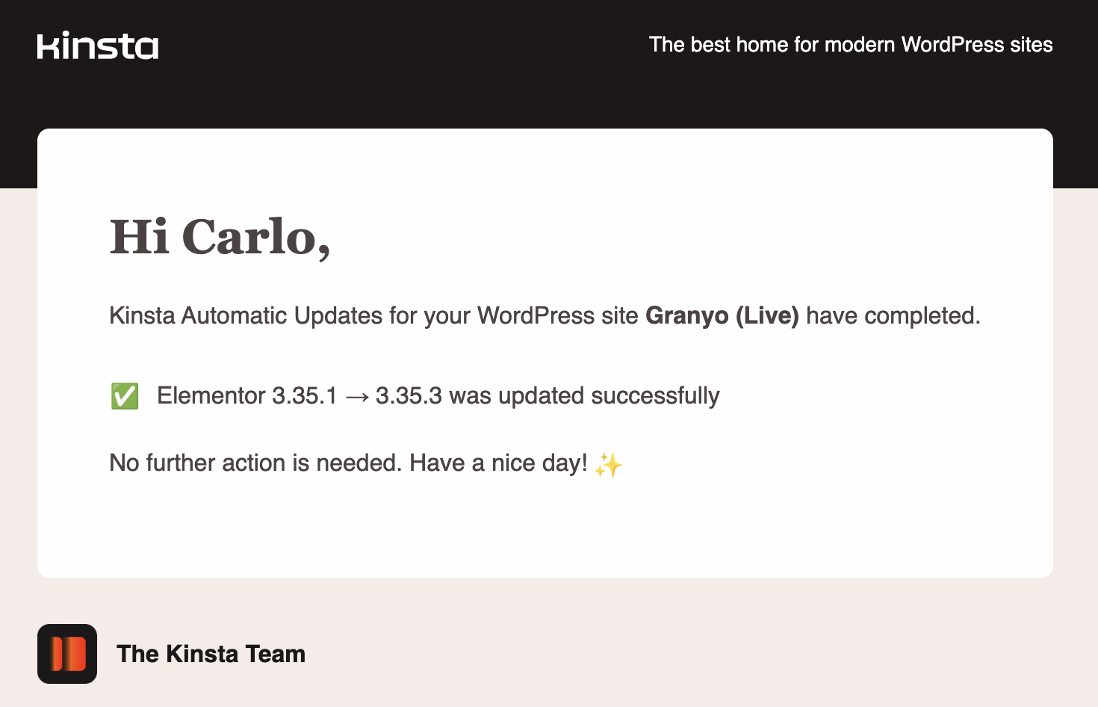Click "The Kinsta Team" signature text
This screenshot has height=707, width=1098.
coord(211,654)
